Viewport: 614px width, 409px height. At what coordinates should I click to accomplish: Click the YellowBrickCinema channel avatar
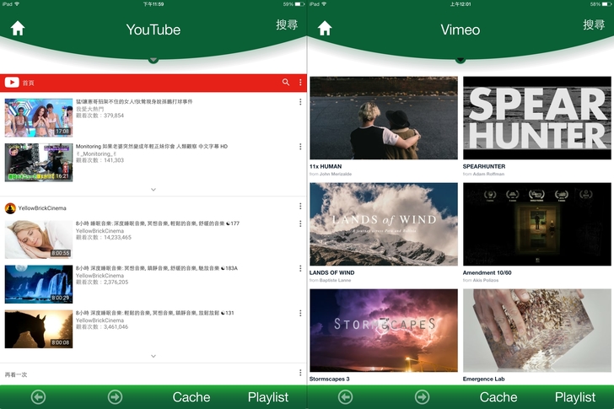coord(10,208)
